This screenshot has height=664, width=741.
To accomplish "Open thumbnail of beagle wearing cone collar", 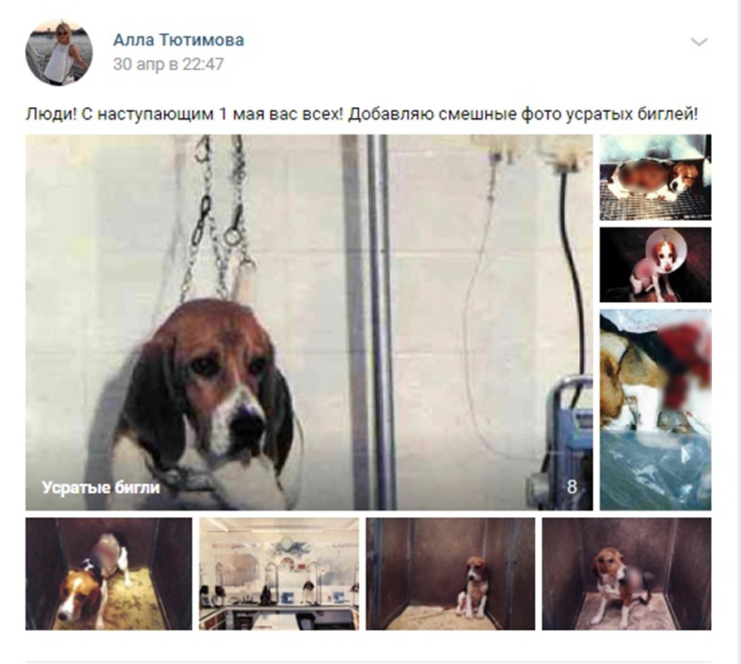I will (655, 265).
